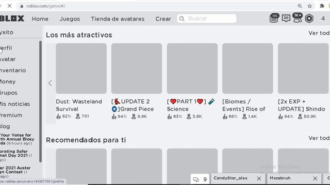Open the Safer Internet Day 2021 blog post
Image resolution: width=330 pixels, height=185 pixels.
(16, 155)
